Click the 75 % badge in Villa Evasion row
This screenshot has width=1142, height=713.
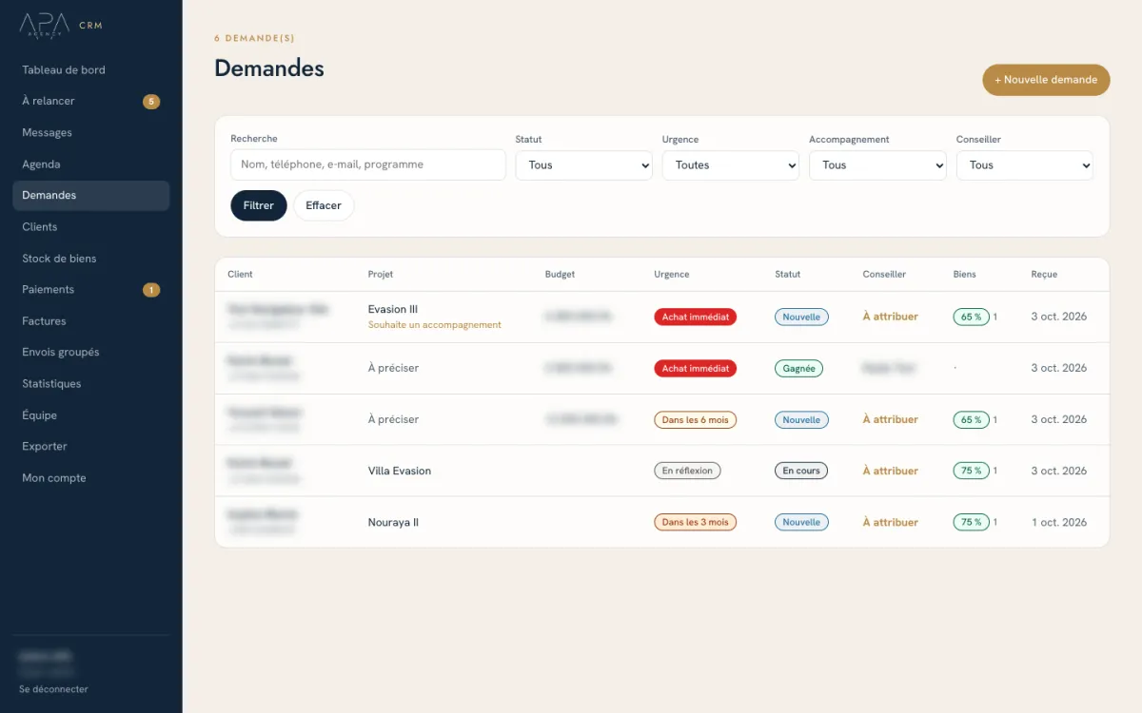click(971, 471)
